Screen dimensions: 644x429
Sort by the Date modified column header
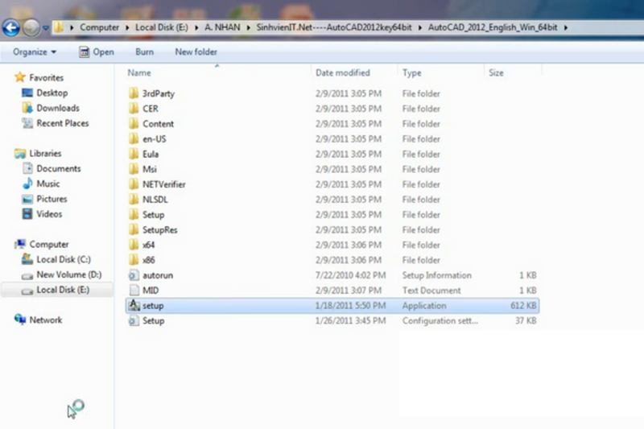(343, 73)
